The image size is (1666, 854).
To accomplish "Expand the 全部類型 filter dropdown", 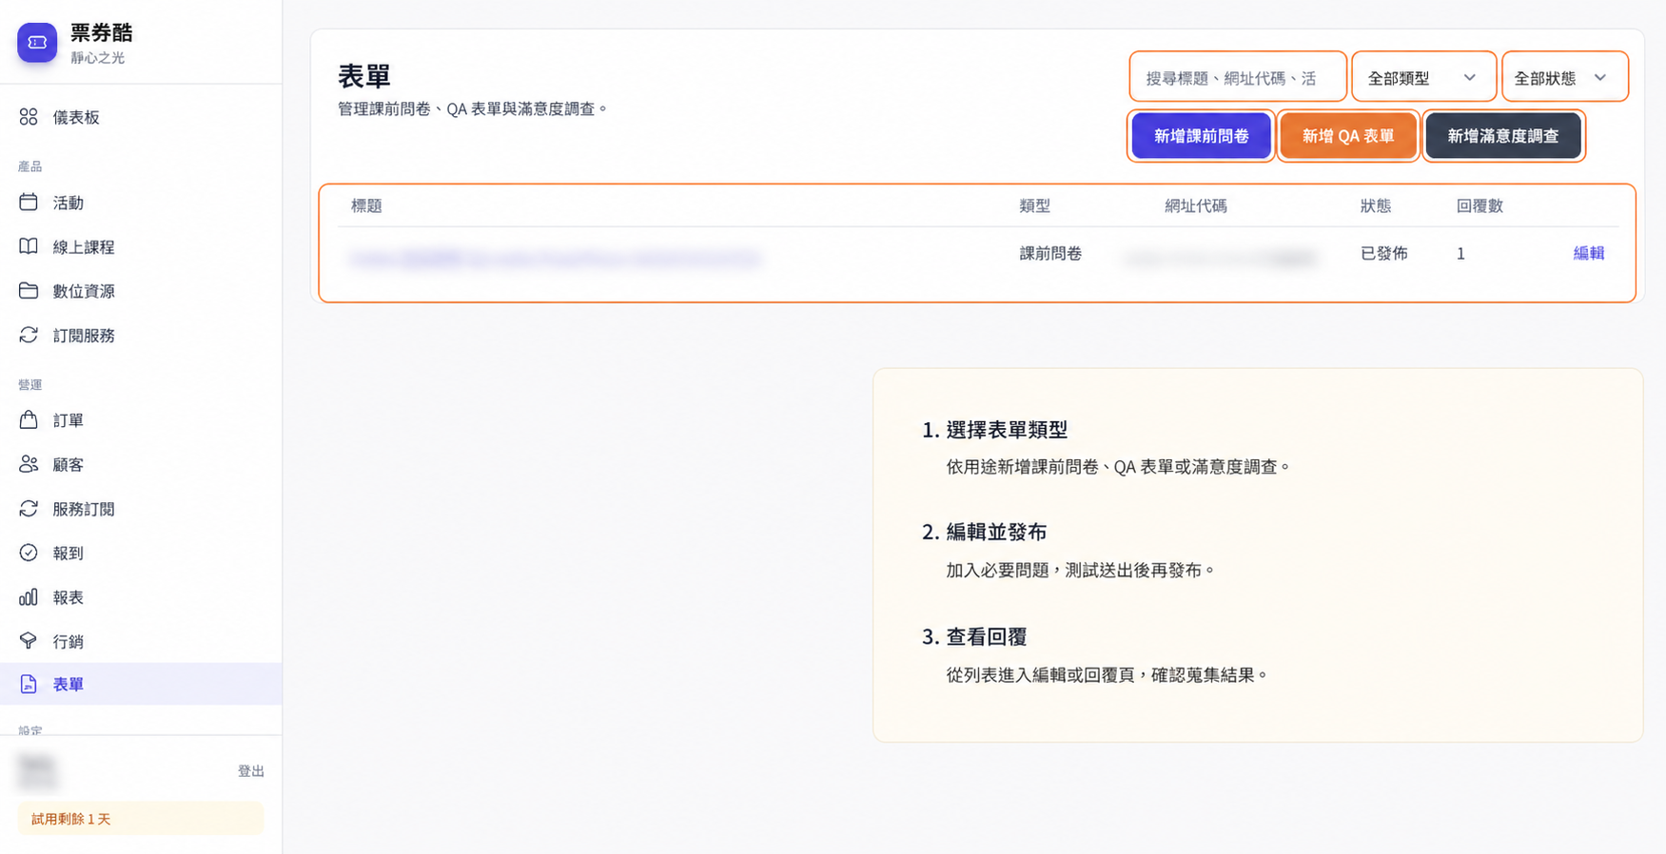I will click(1423, 77).
